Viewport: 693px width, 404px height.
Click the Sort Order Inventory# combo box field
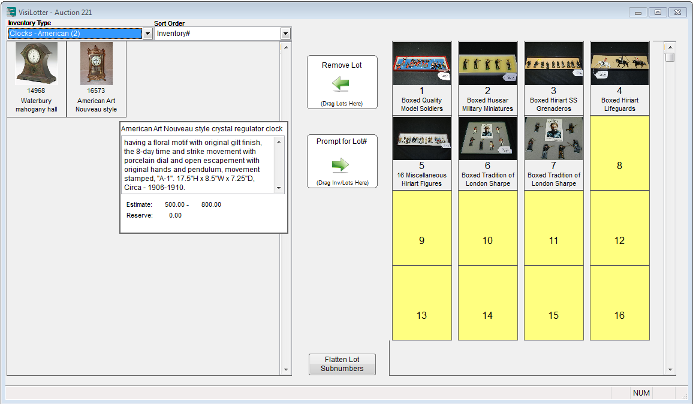216,34
